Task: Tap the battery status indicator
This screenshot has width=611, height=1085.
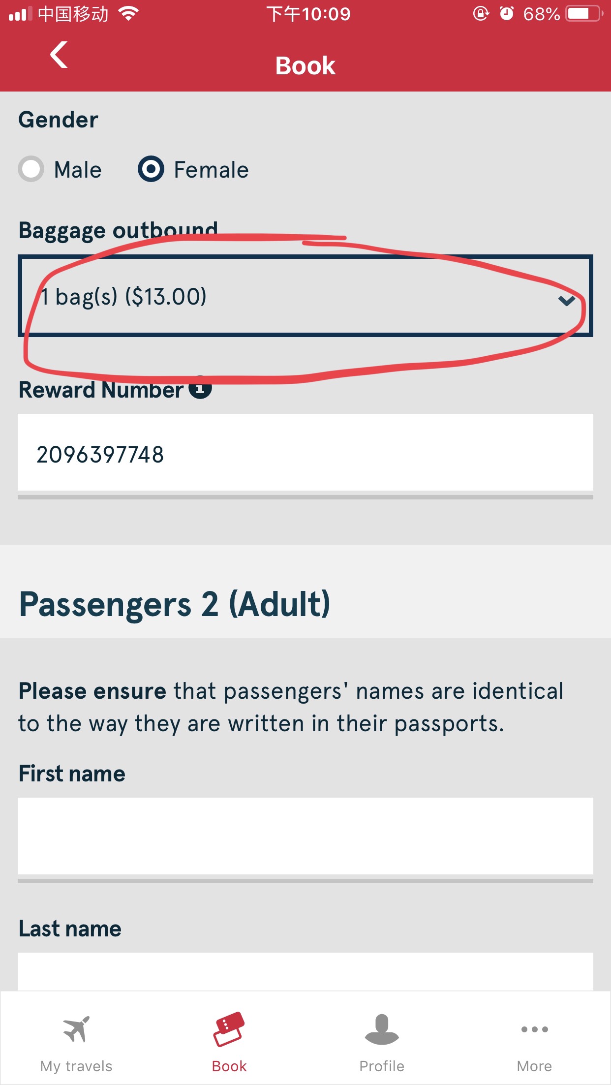Action: coord(584,14)
